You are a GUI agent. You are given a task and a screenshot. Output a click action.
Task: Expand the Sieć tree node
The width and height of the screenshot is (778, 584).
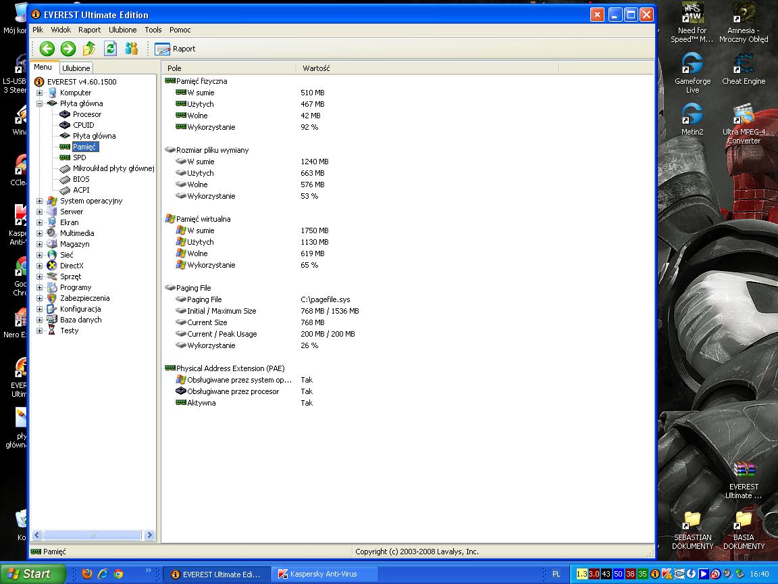tap(39, 255)
